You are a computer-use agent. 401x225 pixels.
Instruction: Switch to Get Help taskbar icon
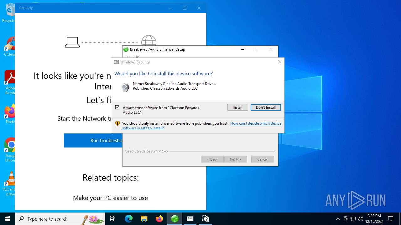[x=206, y=219]
